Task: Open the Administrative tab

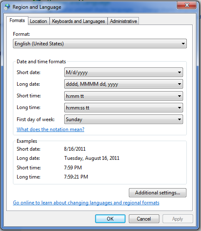Action: coord(123,21)
